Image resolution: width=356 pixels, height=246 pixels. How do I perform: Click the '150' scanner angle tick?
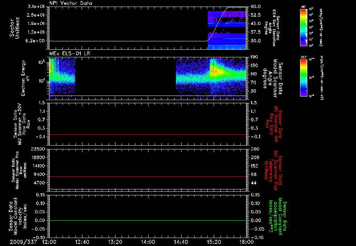point(254,66)
